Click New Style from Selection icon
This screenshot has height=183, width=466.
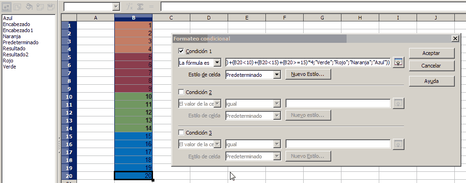pos(40,7)
